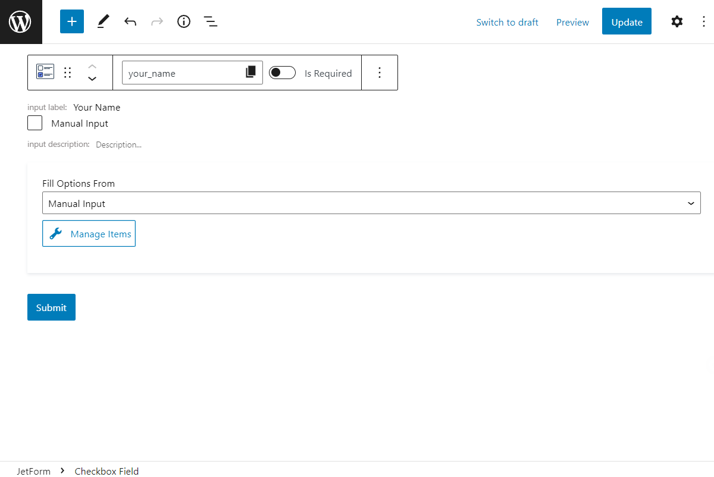Open the list view outline

pyautogui.click(x=211, y=21)
